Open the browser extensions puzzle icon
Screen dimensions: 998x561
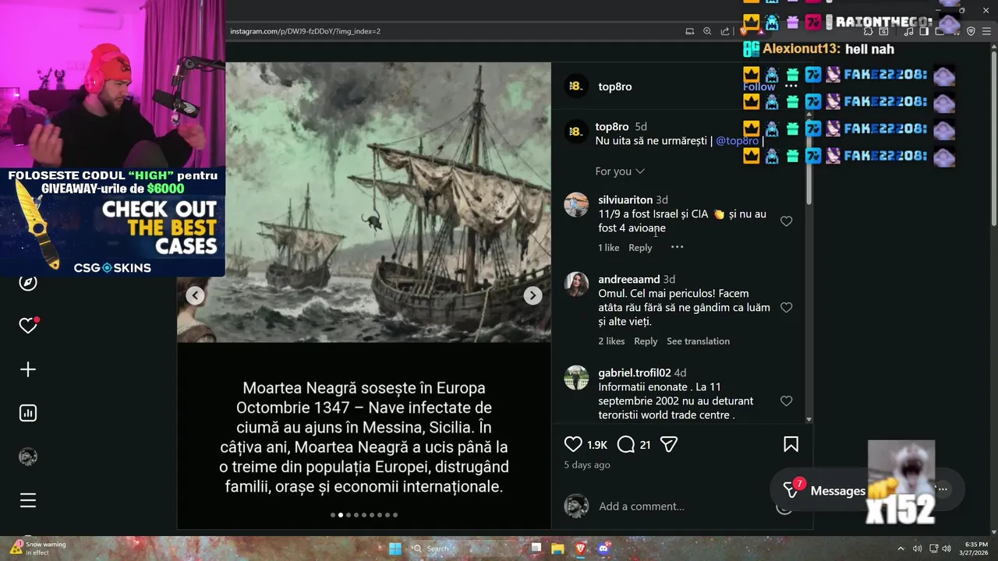point(869,31)
